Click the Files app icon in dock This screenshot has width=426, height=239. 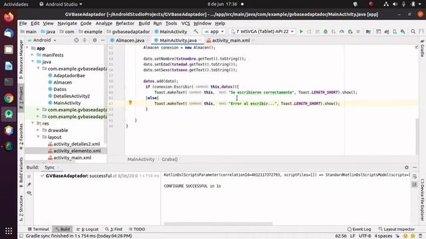tap(9, 49)
